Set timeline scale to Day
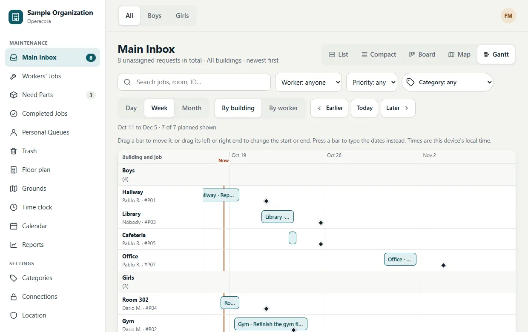 coord(131,108)
